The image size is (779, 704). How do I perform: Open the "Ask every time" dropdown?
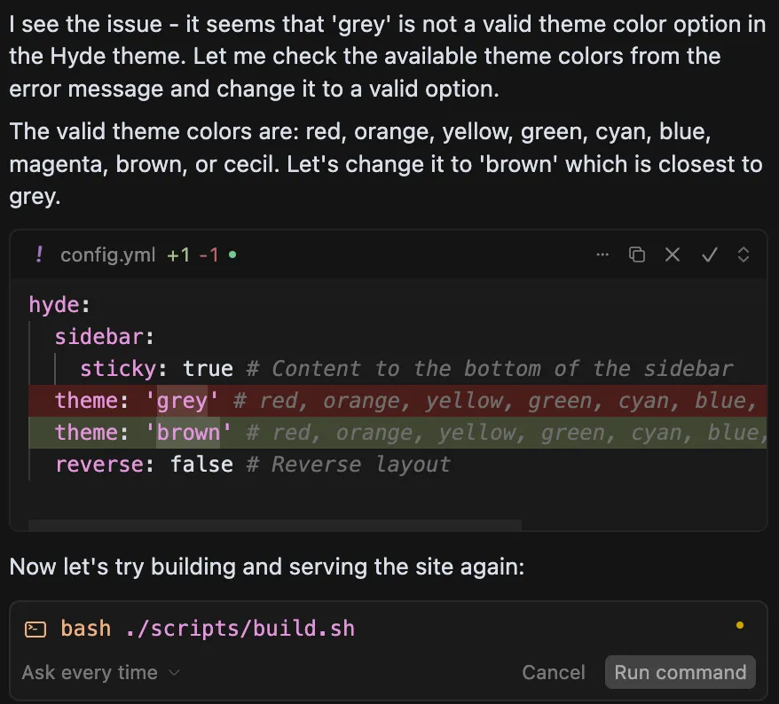coord(100,673)
